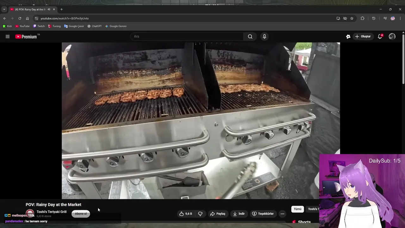Bookmark this page with the star icon

[x=352, y=18]
